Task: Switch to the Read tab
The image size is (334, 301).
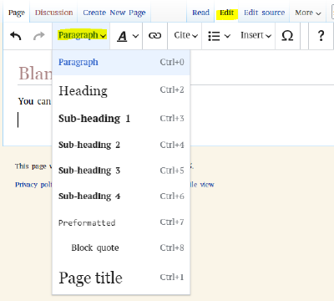Action: 200,13
